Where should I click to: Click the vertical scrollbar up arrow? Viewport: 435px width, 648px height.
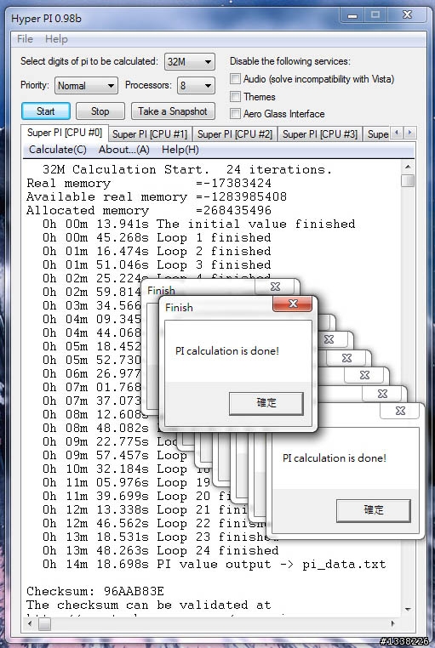[408, 167]
